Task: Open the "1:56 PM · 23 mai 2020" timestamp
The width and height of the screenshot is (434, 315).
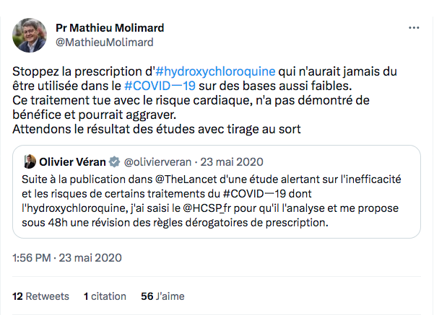Action: tap(67, 257)
